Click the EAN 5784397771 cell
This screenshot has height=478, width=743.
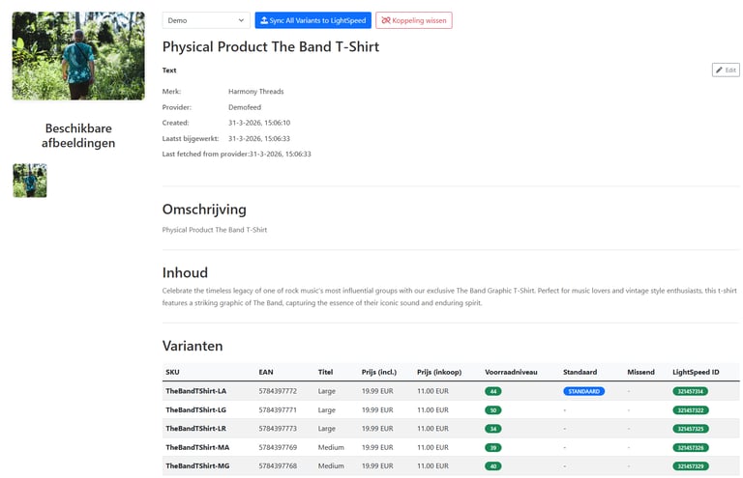pyautogui.click(x=278, y=410)
